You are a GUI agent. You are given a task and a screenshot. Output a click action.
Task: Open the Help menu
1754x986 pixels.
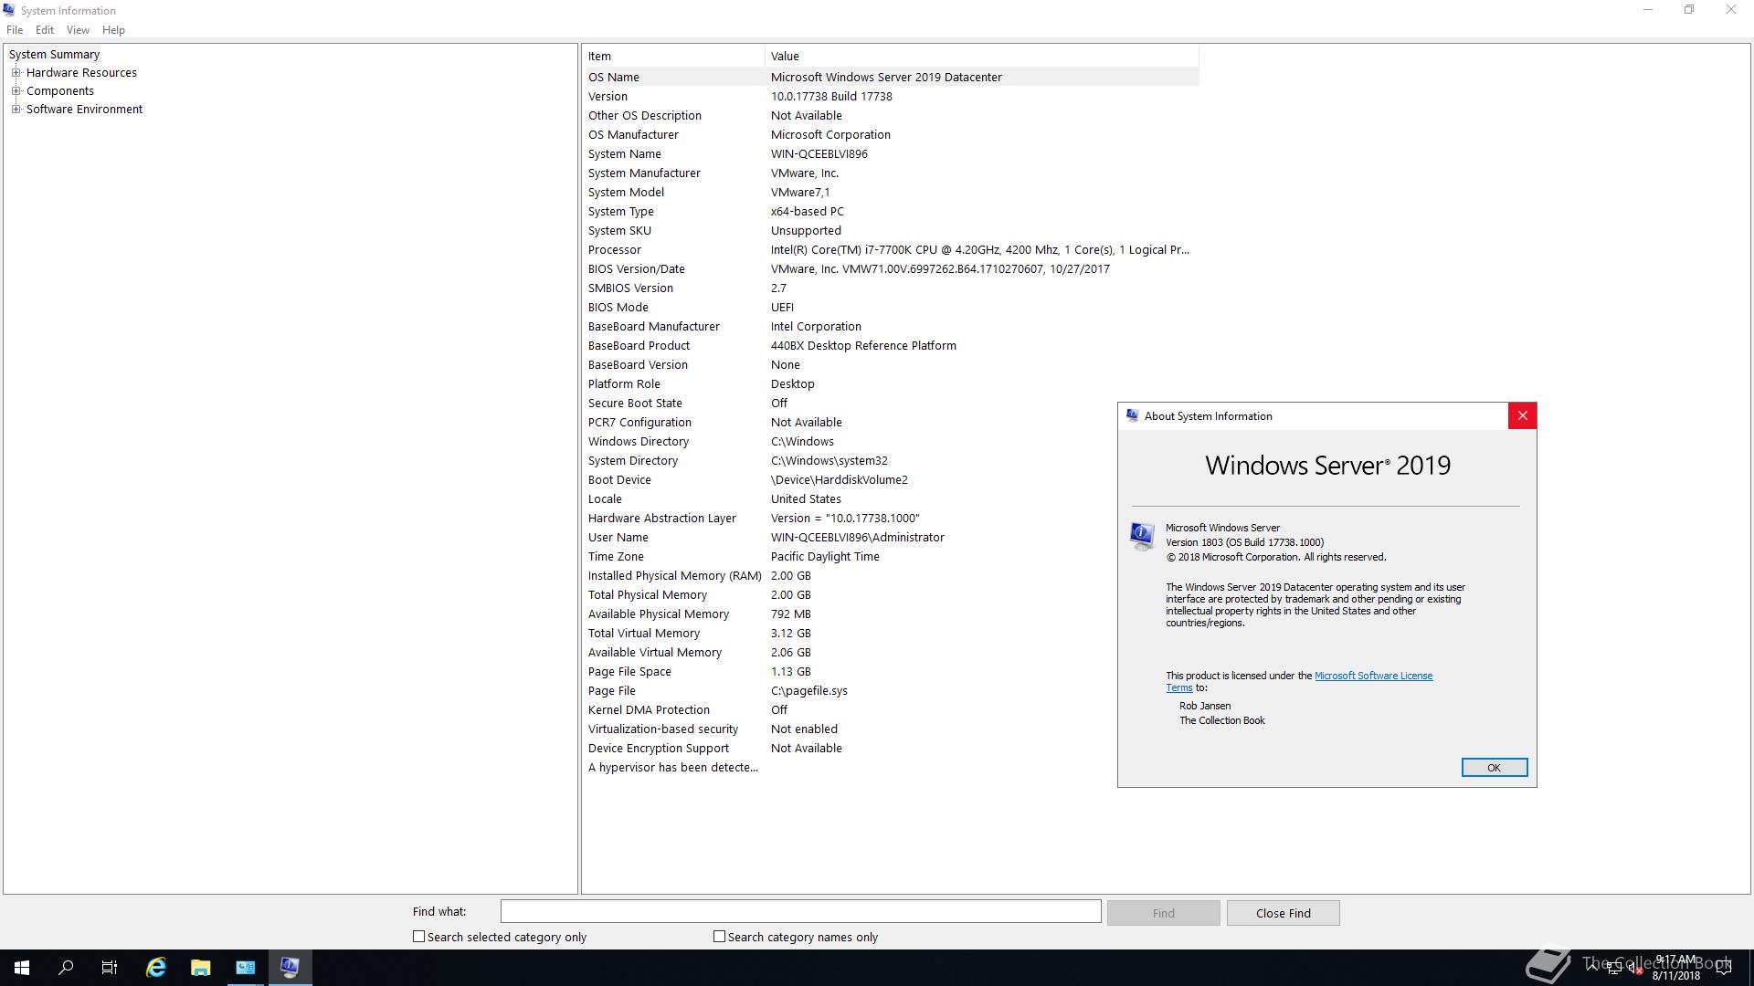(x=113, y=30)
